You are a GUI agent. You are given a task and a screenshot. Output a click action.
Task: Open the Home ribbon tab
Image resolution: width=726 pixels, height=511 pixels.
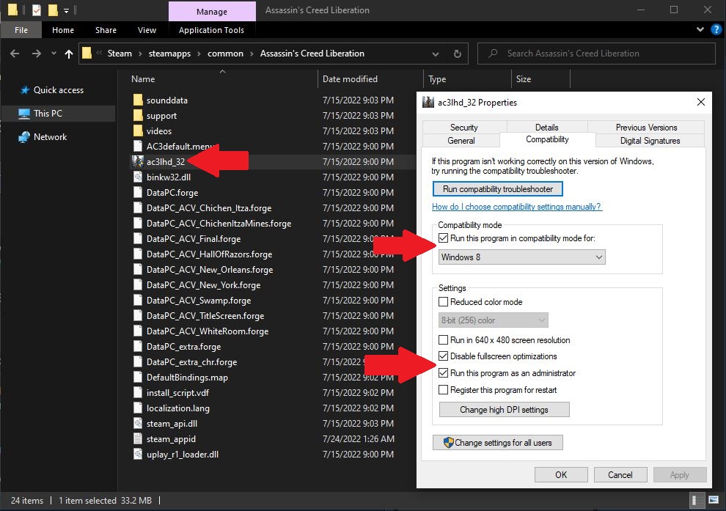[63, 30]
